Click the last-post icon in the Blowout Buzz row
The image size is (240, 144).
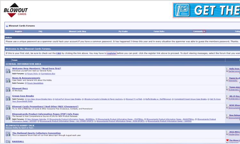pyautogui.click(x=227, y=87)
